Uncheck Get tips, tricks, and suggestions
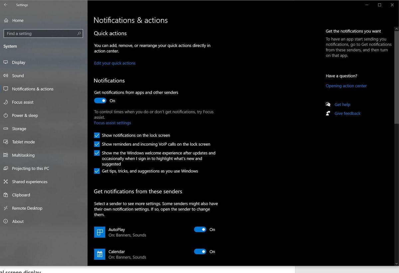Screen dimensions: 399x273 click(97, 171)
